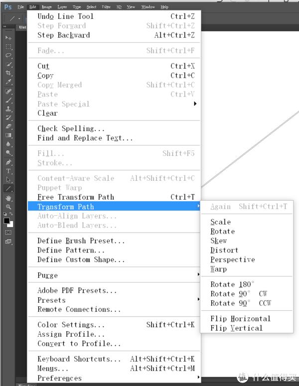Expand the Purge submenu
This screenshot has width=299, height=386.
pyautogui.click(x=198, y=274)
